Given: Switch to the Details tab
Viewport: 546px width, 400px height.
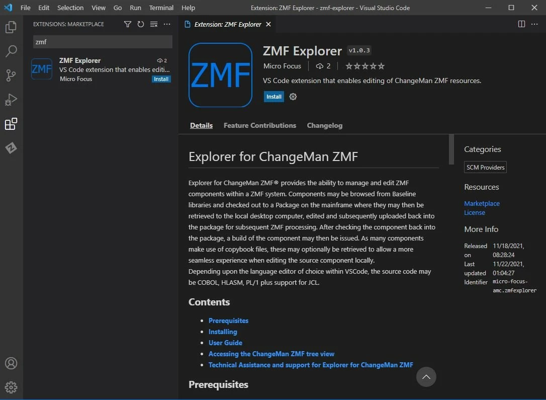Looking at the screenshot, I should [201, 125].
